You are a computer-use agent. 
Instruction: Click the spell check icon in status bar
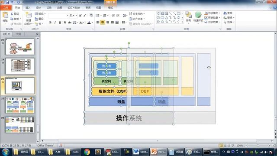point(61,146)
